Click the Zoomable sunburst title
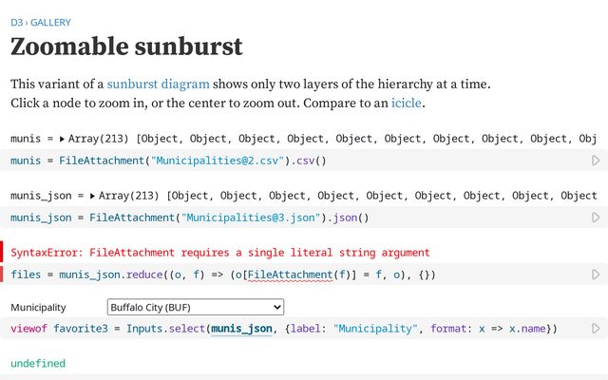The height and width of the screenshot is (380, 608). pyautogui.click(x=126, y=47)
